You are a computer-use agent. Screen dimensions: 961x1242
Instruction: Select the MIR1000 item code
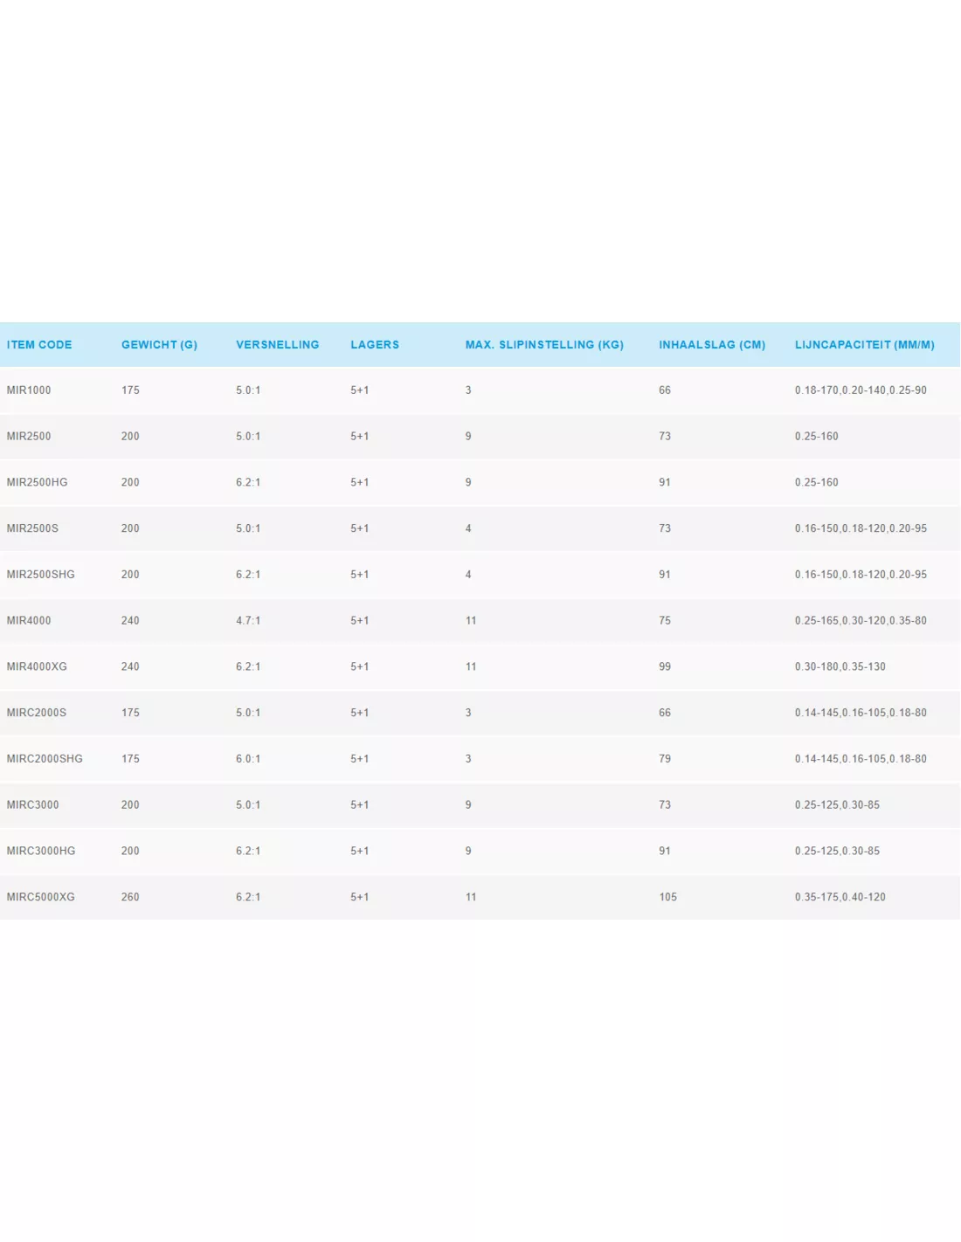[x=29, y=390]
